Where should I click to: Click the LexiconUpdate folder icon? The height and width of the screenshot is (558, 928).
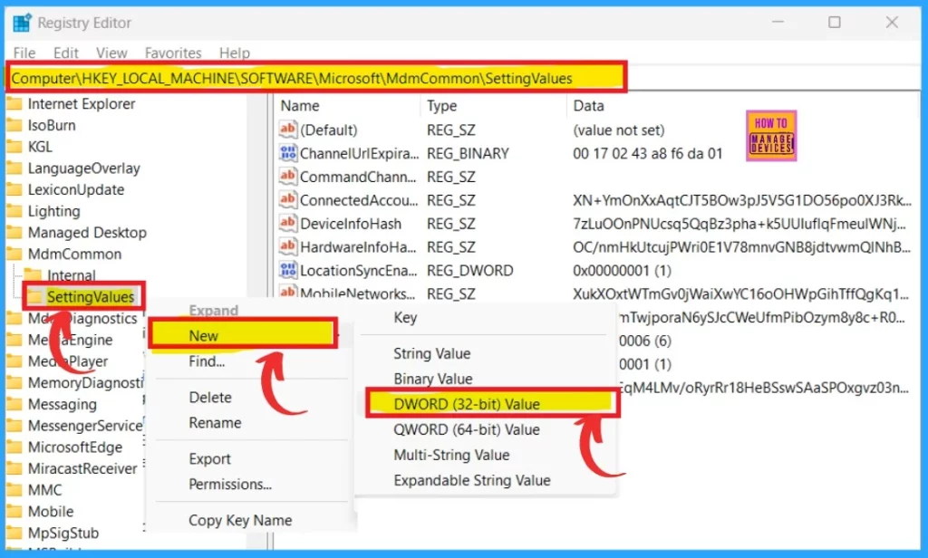click(x=14, y=189)
